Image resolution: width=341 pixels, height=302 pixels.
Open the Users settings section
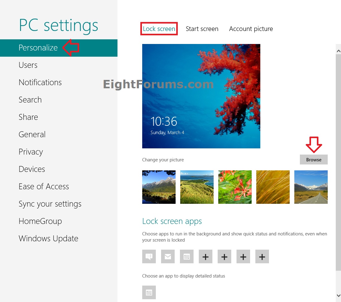(x=28, y=65)
